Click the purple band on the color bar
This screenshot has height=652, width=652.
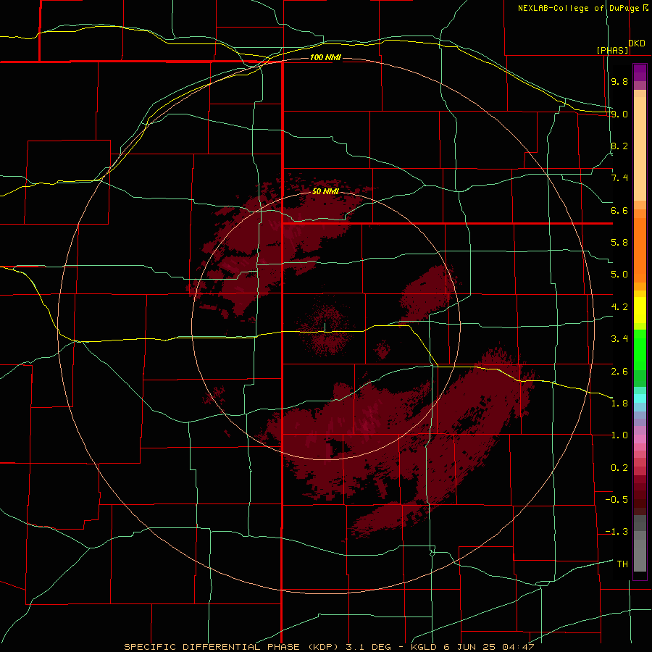(x=640, y=72)
